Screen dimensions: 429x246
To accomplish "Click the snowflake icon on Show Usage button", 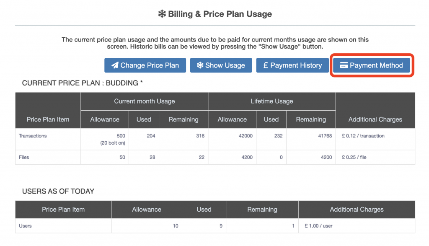I will pyautogui.click(x=200, y=65).
